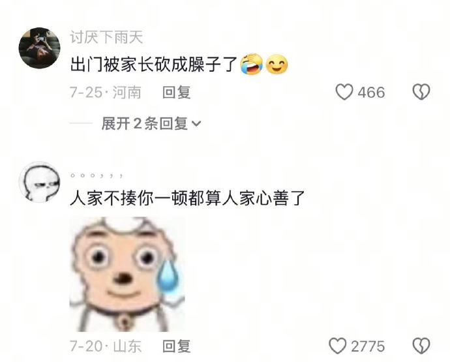450x362 pixels.
Task: Tap the laughing-crying emoji in comment
Action: (x=251, y=64)
